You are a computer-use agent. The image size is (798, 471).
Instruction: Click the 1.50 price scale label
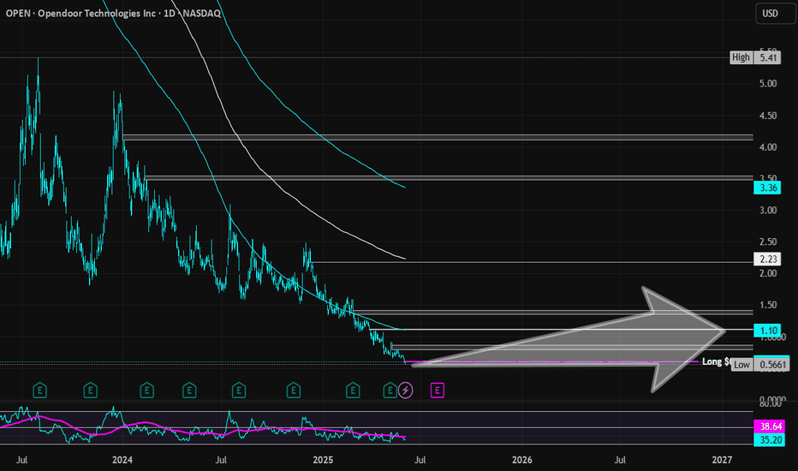click(768, 305)
